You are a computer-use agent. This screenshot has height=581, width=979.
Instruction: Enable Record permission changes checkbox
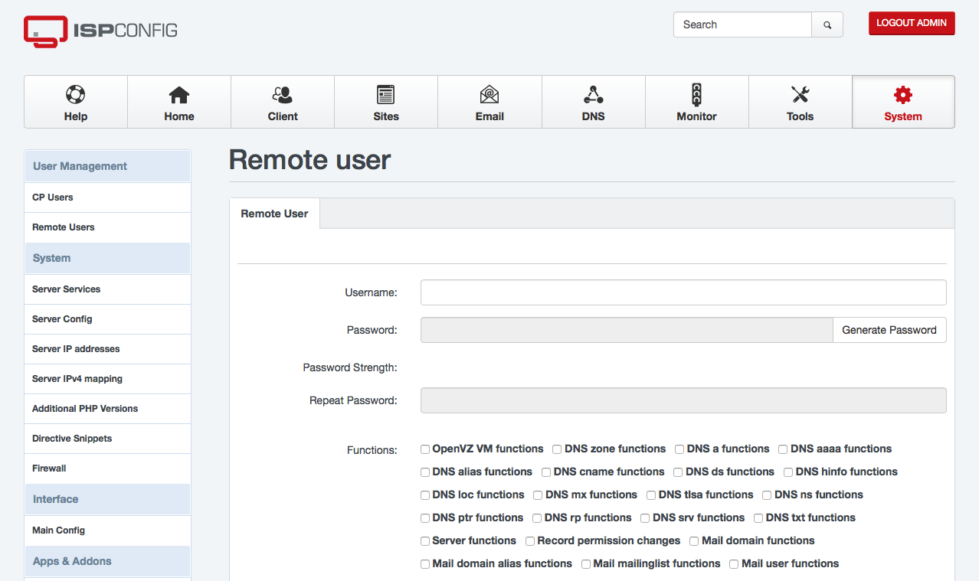pyautogui.click(x=530, y=541)
